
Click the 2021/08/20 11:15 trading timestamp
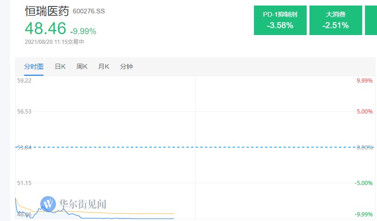pyautogui.click(x=46, y=42)
